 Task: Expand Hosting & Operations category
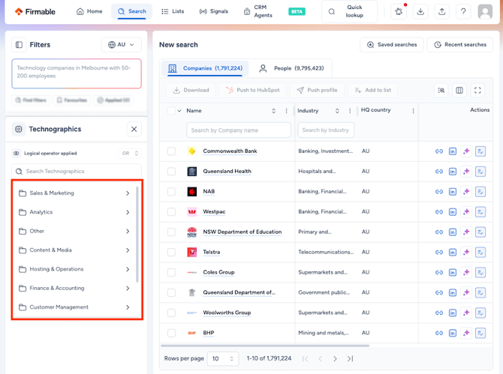click(x=74, y=269)
